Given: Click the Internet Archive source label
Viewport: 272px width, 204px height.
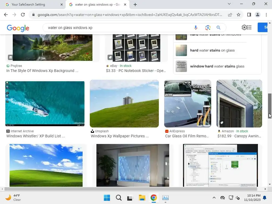Looking at the screenshot, I should (x=22, y=131).
